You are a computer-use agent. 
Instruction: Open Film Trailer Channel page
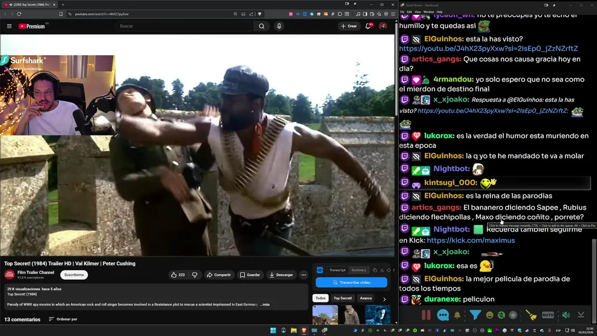tap(36, 273)
